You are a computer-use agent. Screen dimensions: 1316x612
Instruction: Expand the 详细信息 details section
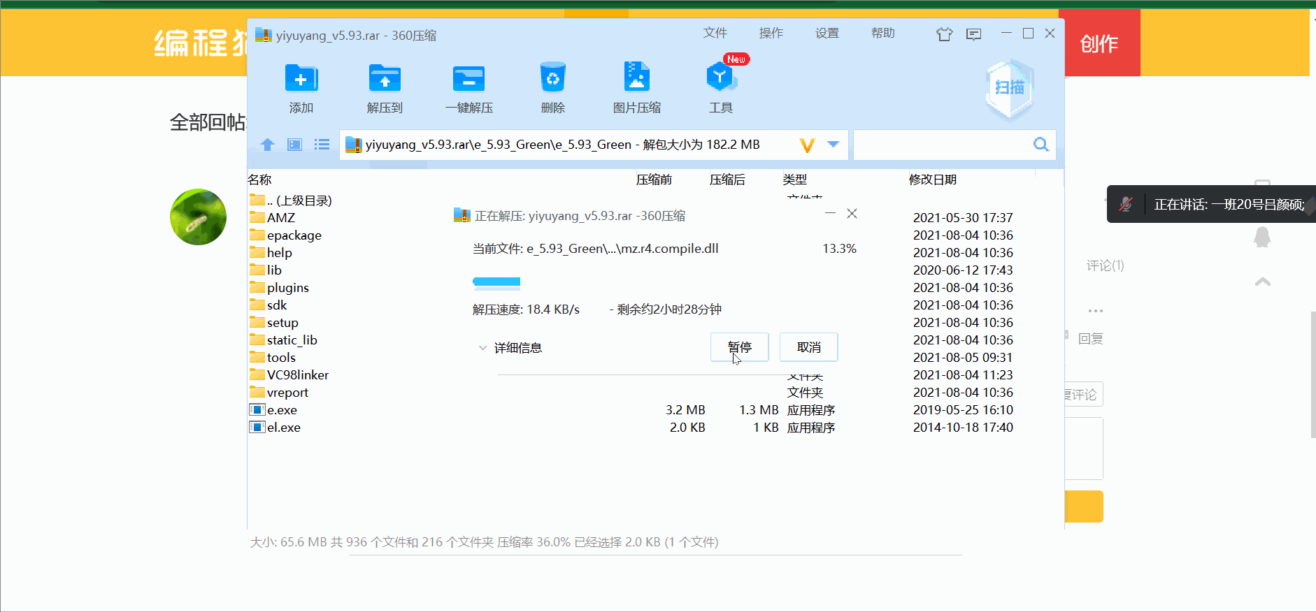(510, 348)
